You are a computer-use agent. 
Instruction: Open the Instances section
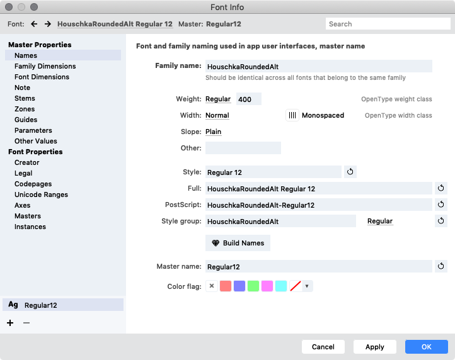pos(30,227)
